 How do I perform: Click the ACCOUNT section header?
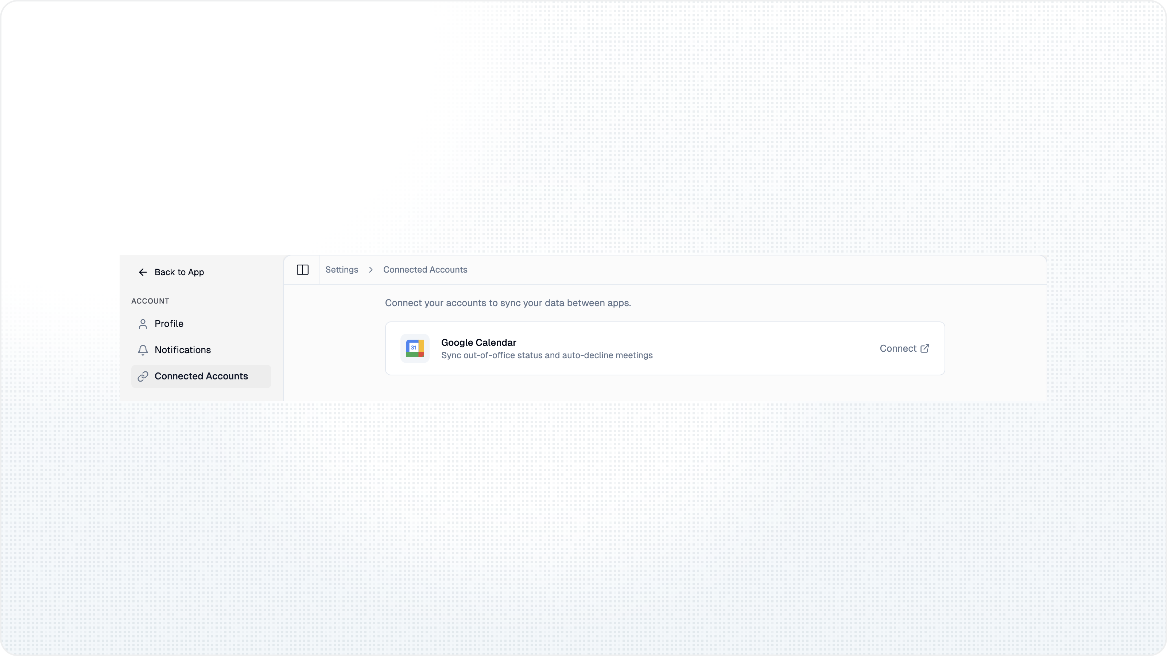(150, 301)
